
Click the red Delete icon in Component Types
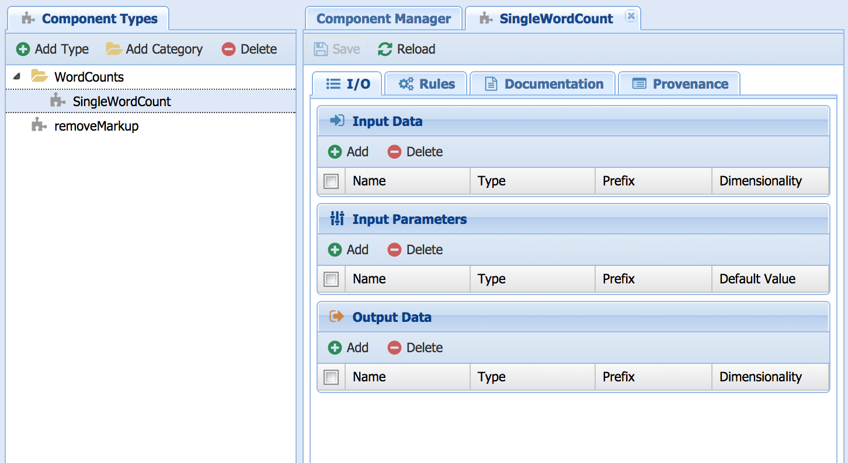point(228,50)
